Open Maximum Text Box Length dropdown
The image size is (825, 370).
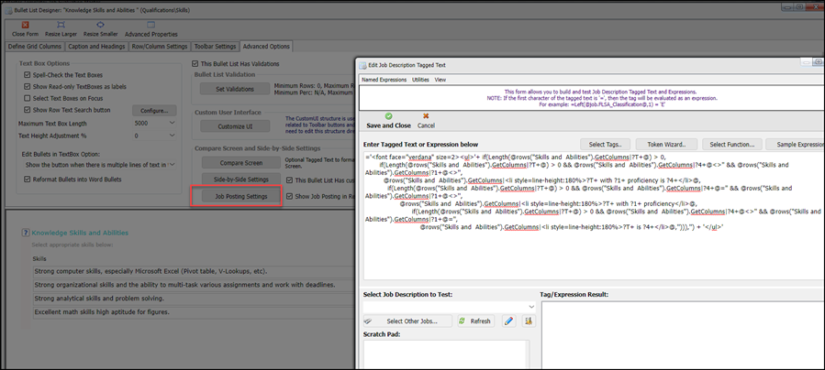(x=172, y=124)
